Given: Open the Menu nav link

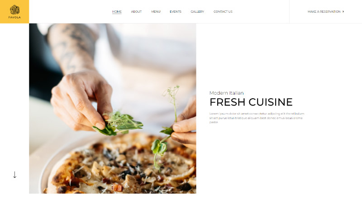Looking at the screenshot, I should click(156, 12).
